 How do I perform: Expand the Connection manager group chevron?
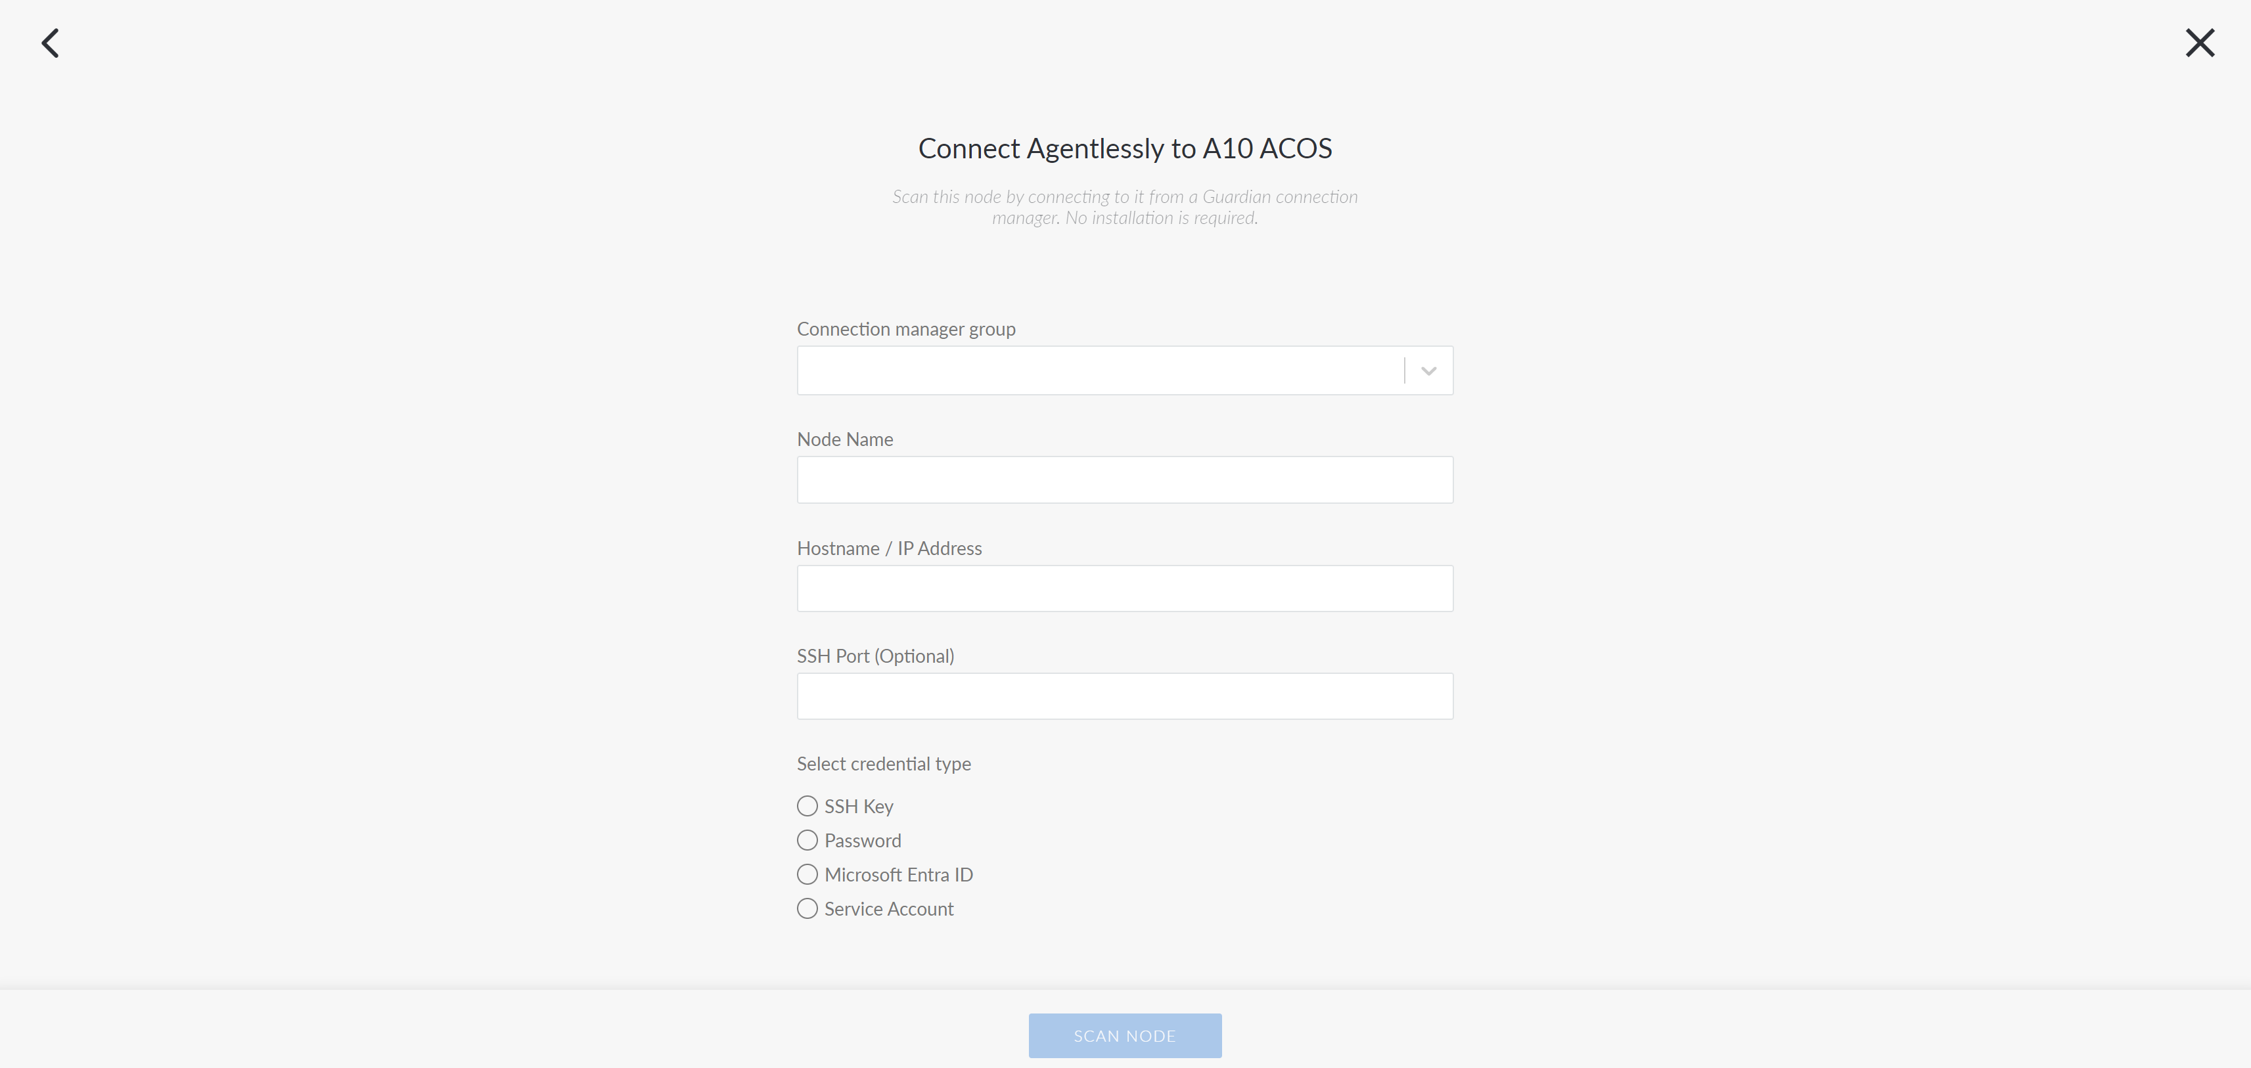click(x=1428, y=371)
